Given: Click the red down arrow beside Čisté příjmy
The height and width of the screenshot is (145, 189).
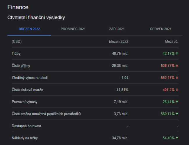Looking at the screenshot, I should coord(177,66).
